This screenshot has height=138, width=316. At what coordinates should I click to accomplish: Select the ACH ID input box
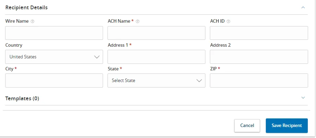click(259, 33)
